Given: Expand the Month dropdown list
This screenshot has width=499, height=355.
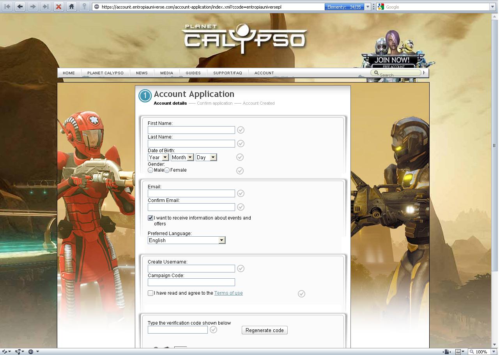Looking at the screenshot, I should (x=182, y=157).
